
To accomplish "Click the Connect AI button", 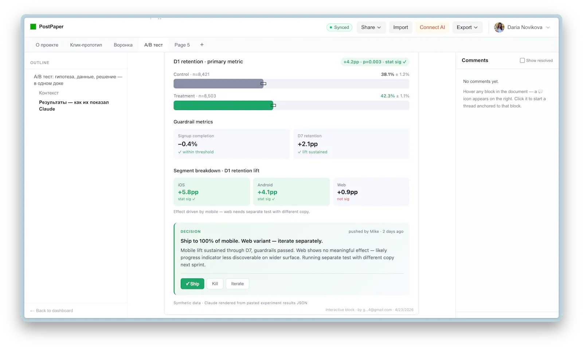I will pos(432,27).
